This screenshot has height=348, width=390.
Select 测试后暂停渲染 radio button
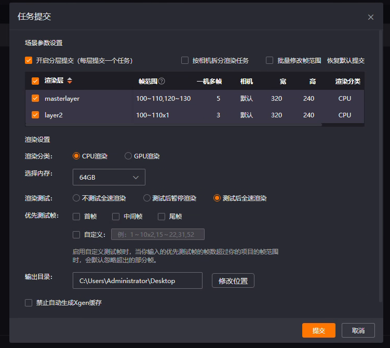pyautogui.click(x=147, y=198)
